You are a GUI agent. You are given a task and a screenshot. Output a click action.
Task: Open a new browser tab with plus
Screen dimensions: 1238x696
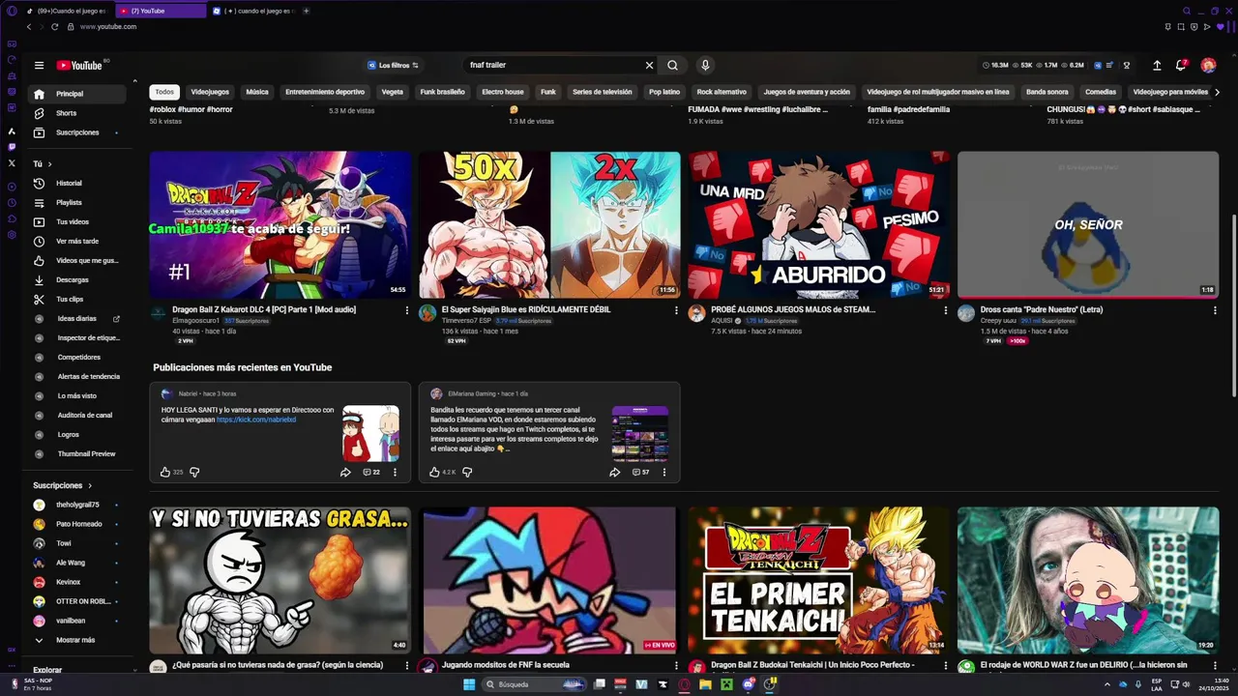(307, 11)
